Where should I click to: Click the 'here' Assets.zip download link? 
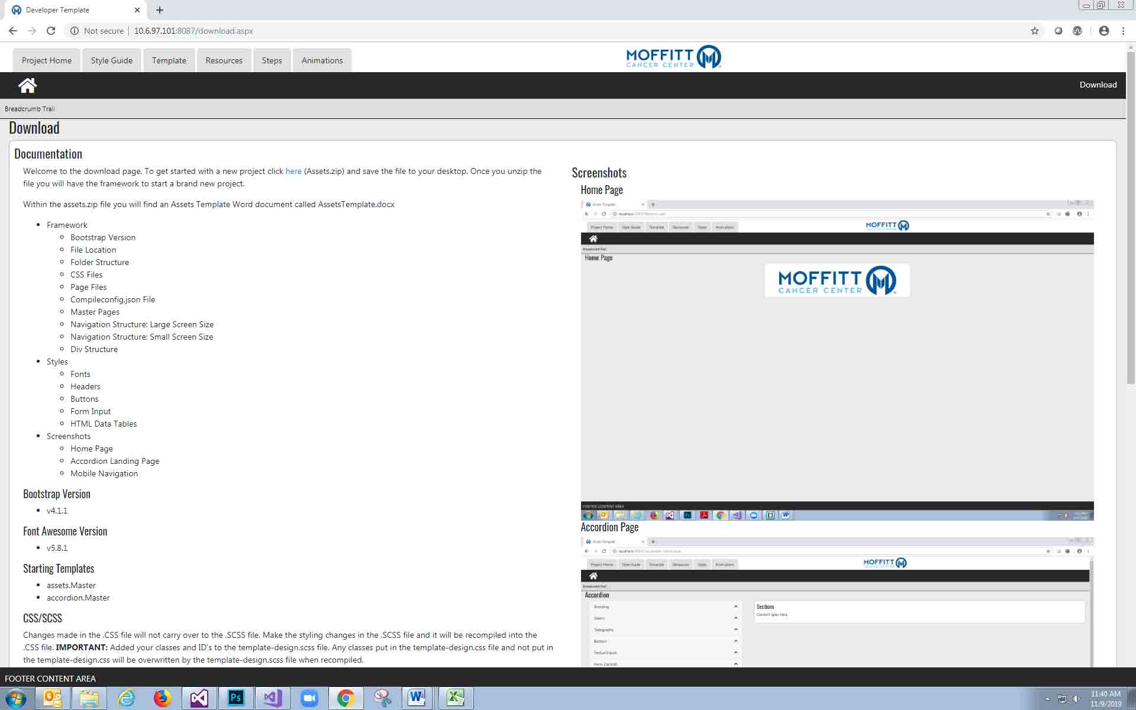pos(293,171)
